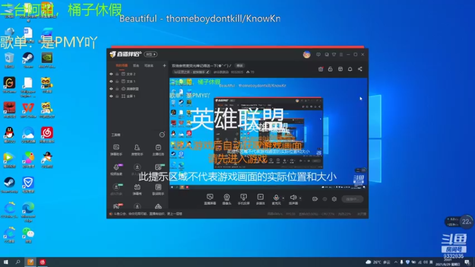Open the toolbox settings circle icon
Viewport: 475px width, 267px height.
[x=162, y=135]
